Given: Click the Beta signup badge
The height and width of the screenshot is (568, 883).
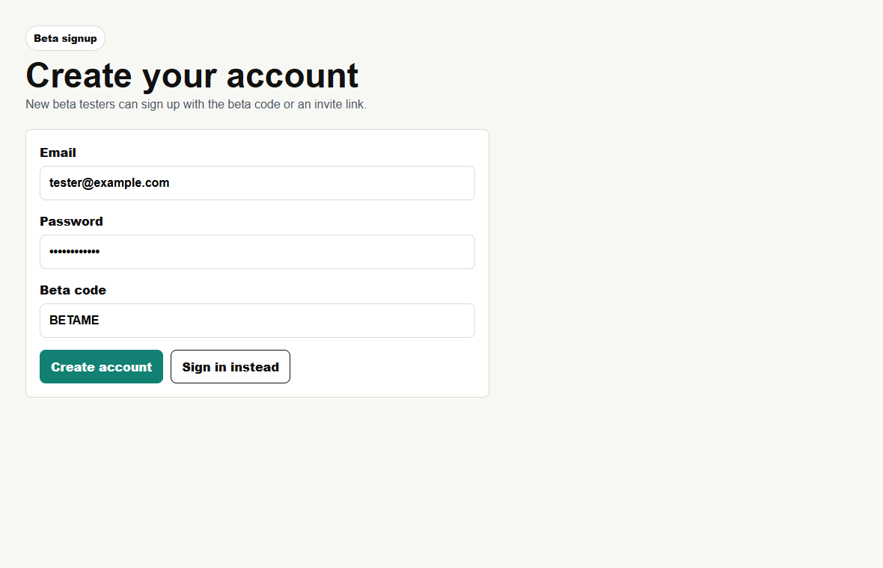Looking at the screenshot, I should (x=65, y=38).
